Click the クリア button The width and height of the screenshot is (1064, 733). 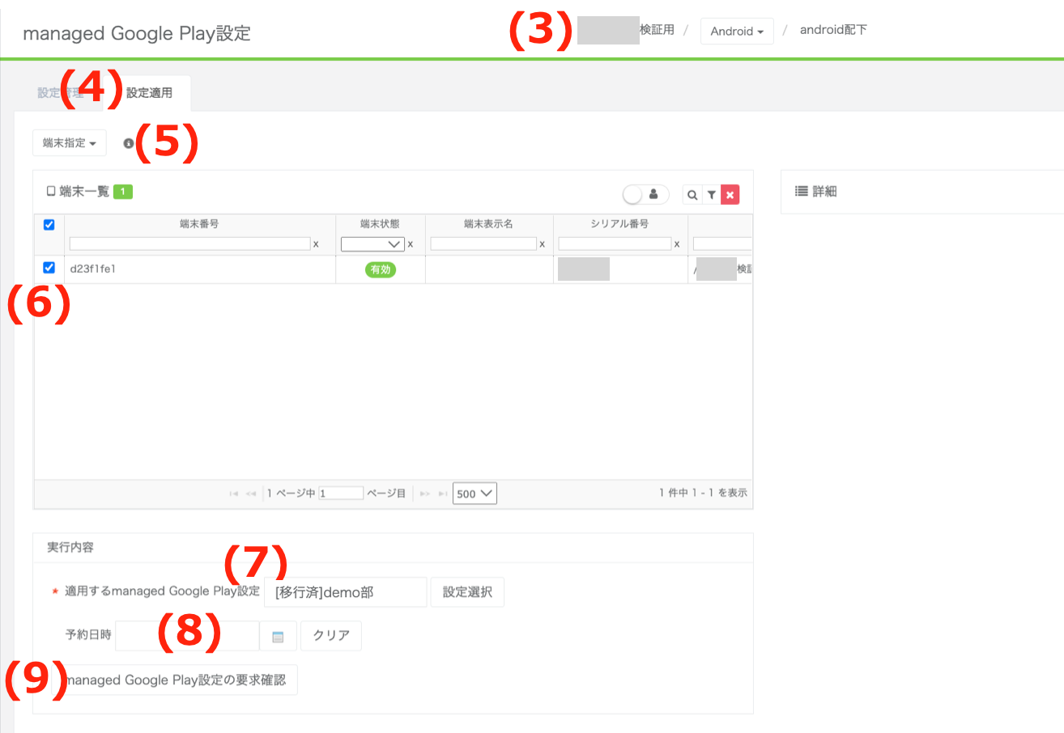click(331, 636)
